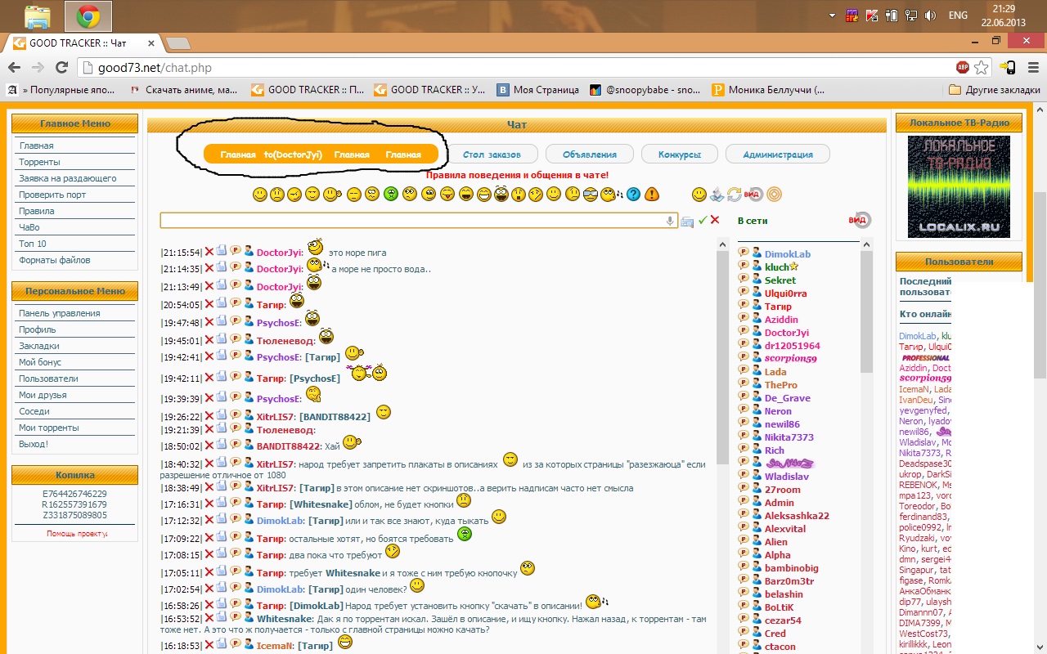
Task: Click the orange exclamation warning icon
Action: 652,195
